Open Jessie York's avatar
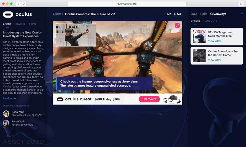The width and height of the screenshot is (246, 147). [6, 123]
